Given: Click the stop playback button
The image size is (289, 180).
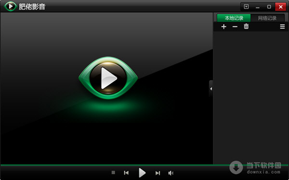Looking at the screenshot, I should pyautogui.click(x=113, y=172).
